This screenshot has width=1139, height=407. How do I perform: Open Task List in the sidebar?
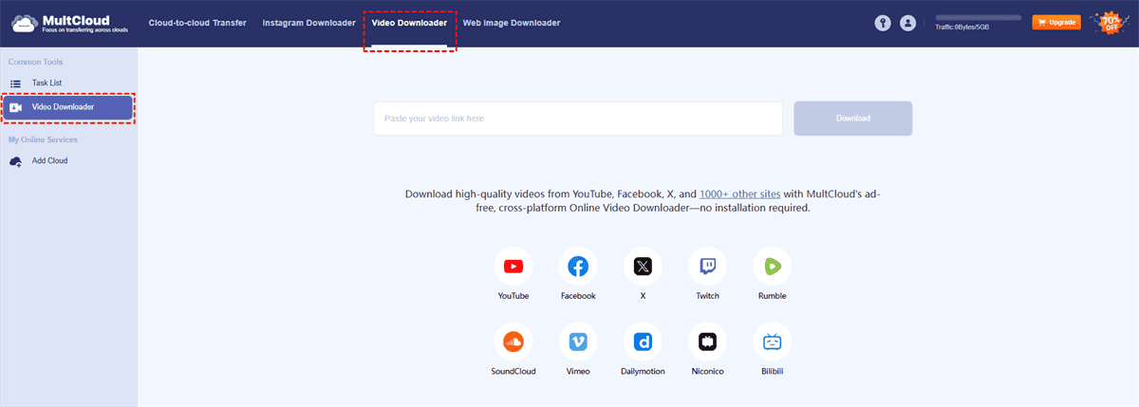pos(47,83)
